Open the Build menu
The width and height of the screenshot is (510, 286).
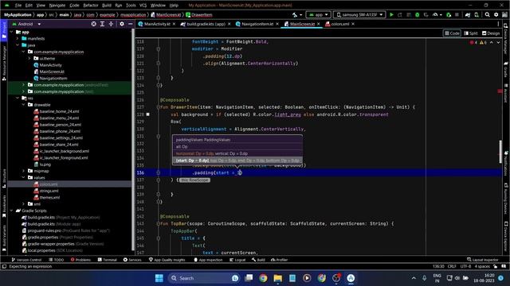tap(107, 6)
